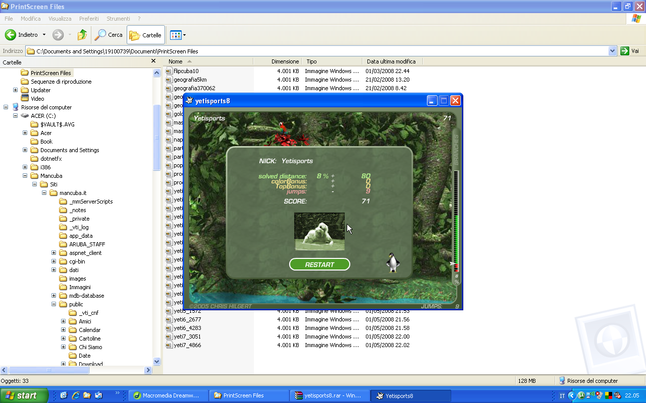Switch to Macromedia Dreamweaver taskbar button

168,395
